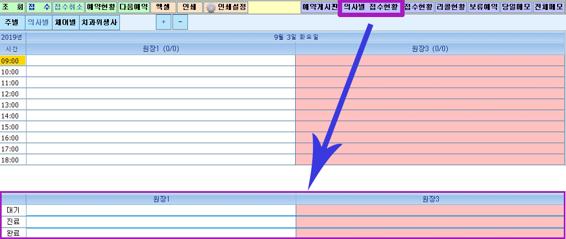
Task: Select 접수현황 tab
Action: coord(419,7)
